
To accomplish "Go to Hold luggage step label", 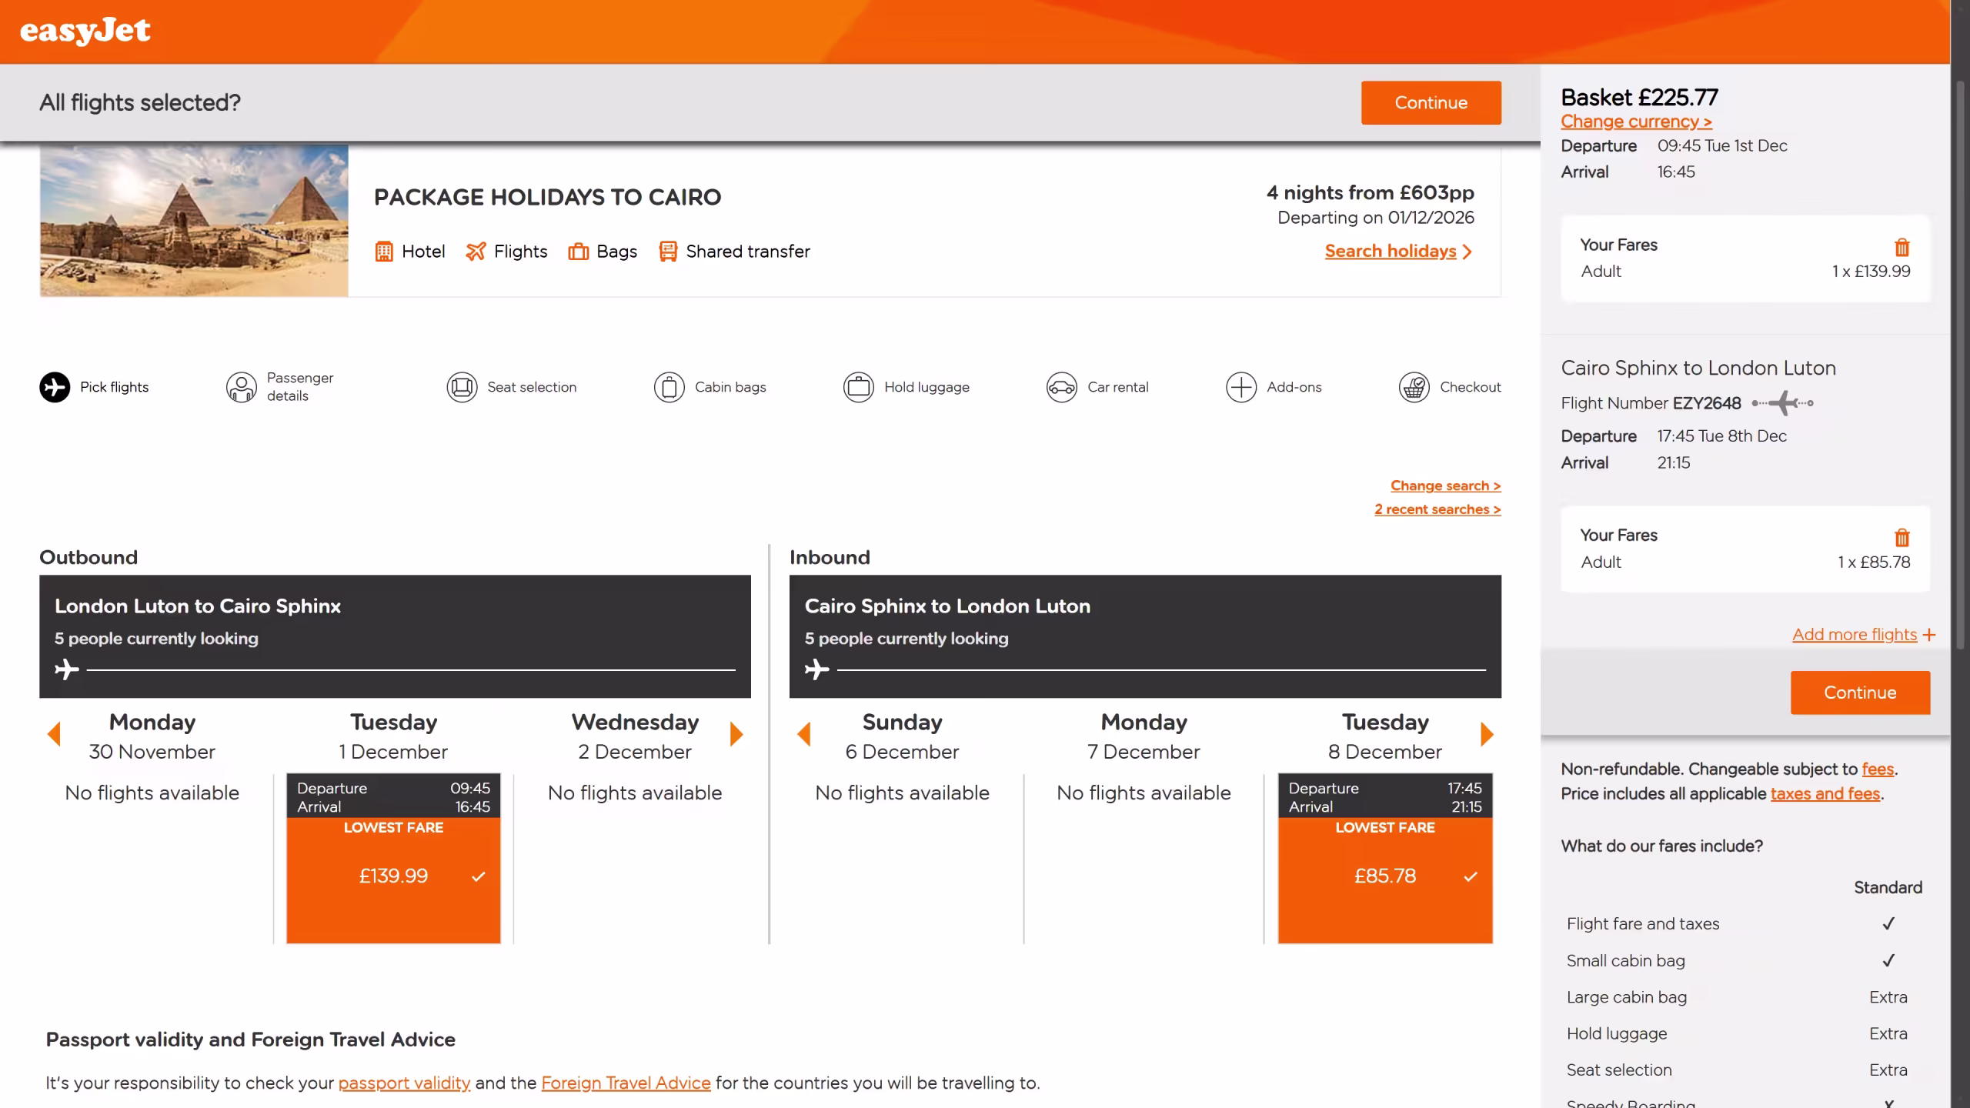I will pos(927,387).
